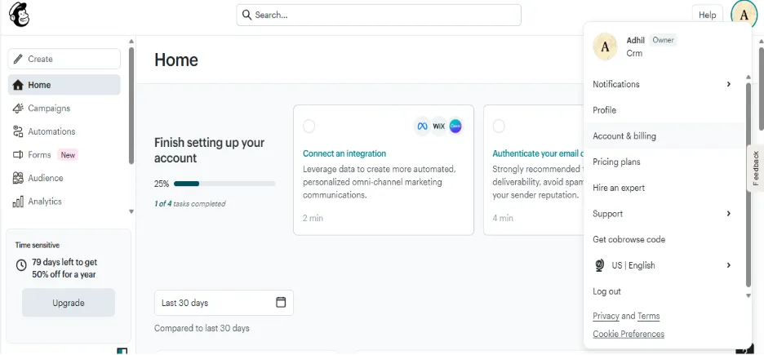Viewport: 764px width, 355px height.
Task: Click the Meta integration logo
Action: 422,126
